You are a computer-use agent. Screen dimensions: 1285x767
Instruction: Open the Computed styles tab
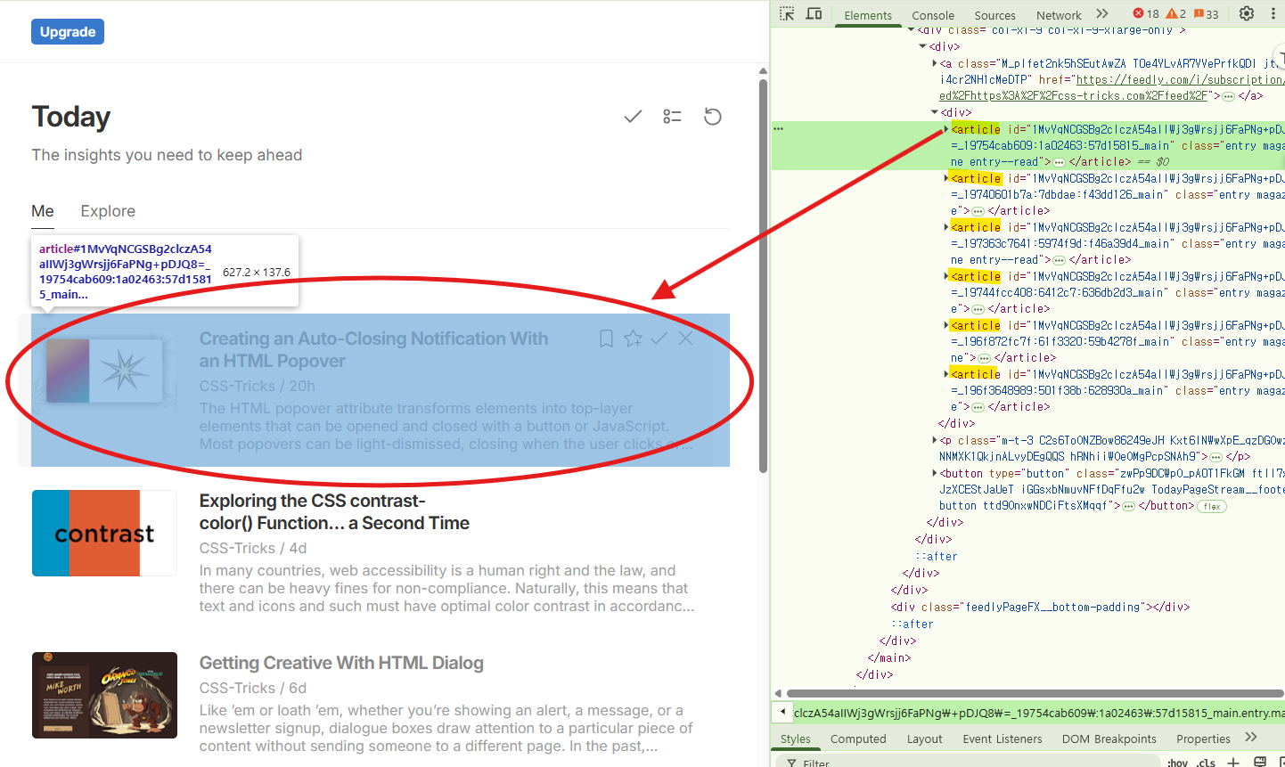[x=858, y=738]
